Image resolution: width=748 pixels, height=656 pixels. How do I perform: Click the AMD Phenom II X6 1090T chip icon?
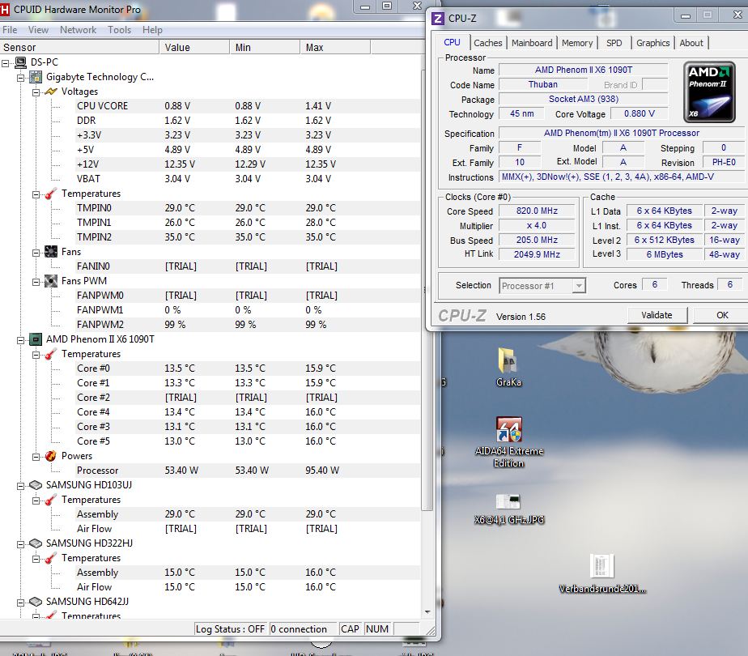(x=36, y=339)
